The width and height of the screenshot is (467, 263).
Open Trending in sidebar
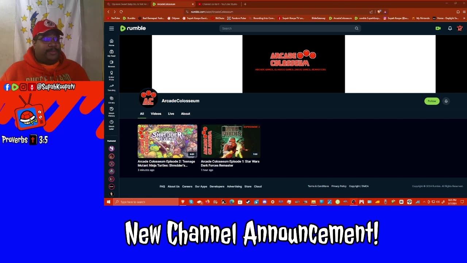[x=111, y=88]
